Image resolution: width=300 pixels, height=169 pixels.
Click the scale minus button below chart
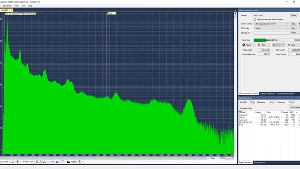click(227, 158)
